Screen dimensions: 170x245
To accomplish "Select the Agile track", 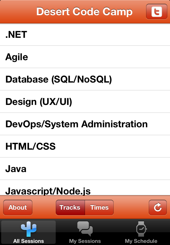I will point(85,57).
